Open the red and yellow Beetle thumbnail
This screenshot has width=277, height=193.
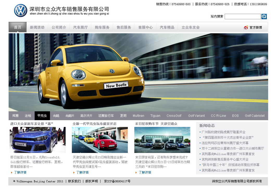tap(100, 140)
